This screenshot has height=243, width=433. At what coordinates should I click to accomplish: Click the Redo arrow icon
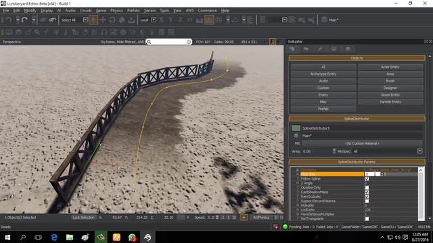[x=24, y=20]
